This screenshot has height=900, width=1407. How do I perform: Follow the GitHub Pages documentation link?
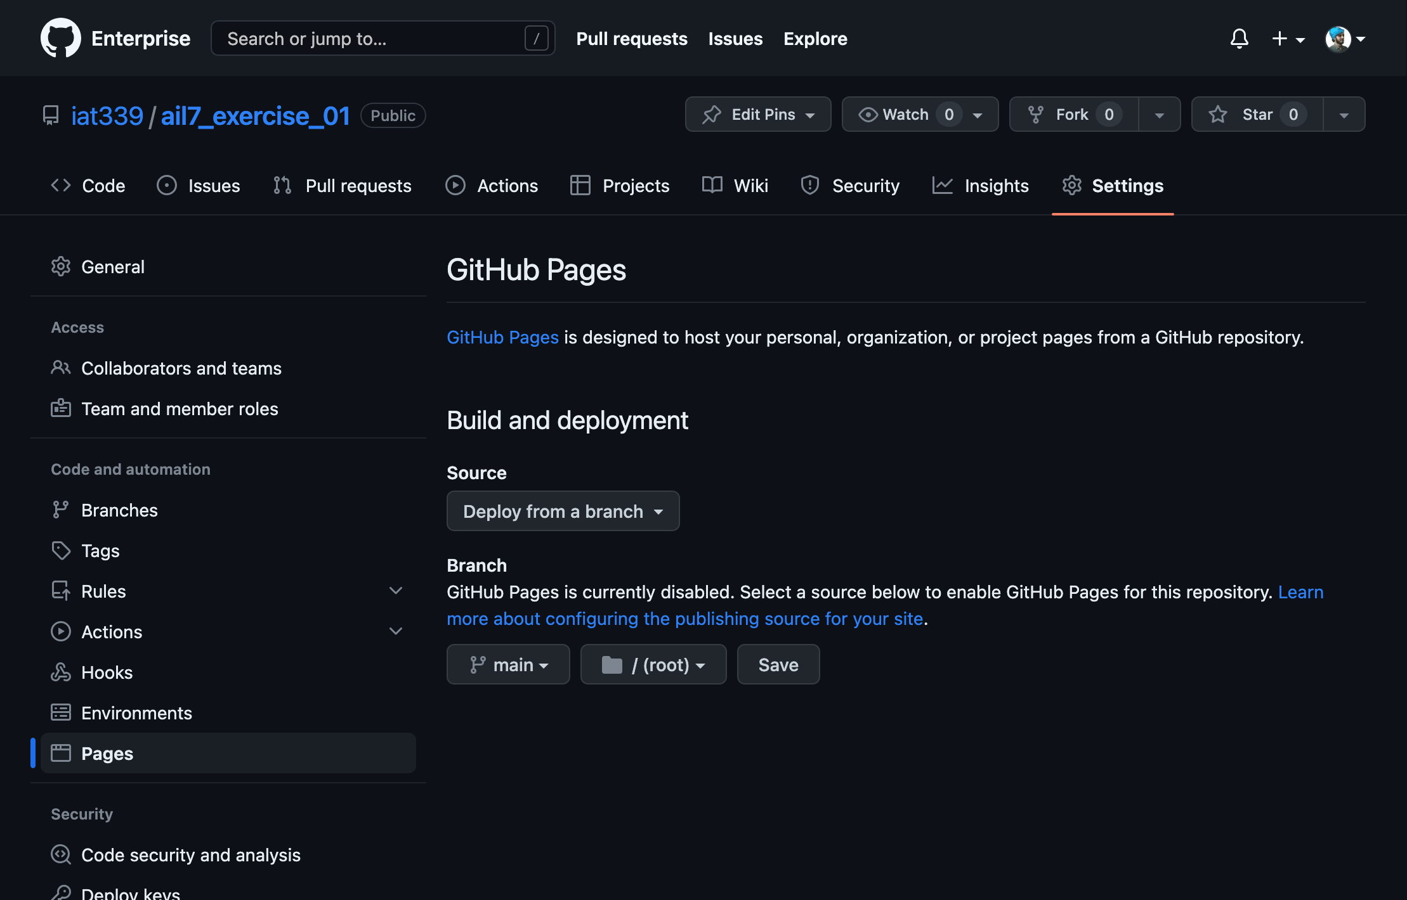point(502,337)
